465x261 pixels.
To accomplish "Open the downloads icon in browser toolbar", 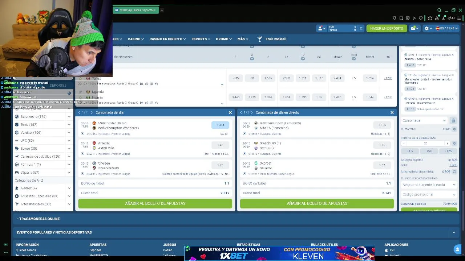I will click(444, 18).
